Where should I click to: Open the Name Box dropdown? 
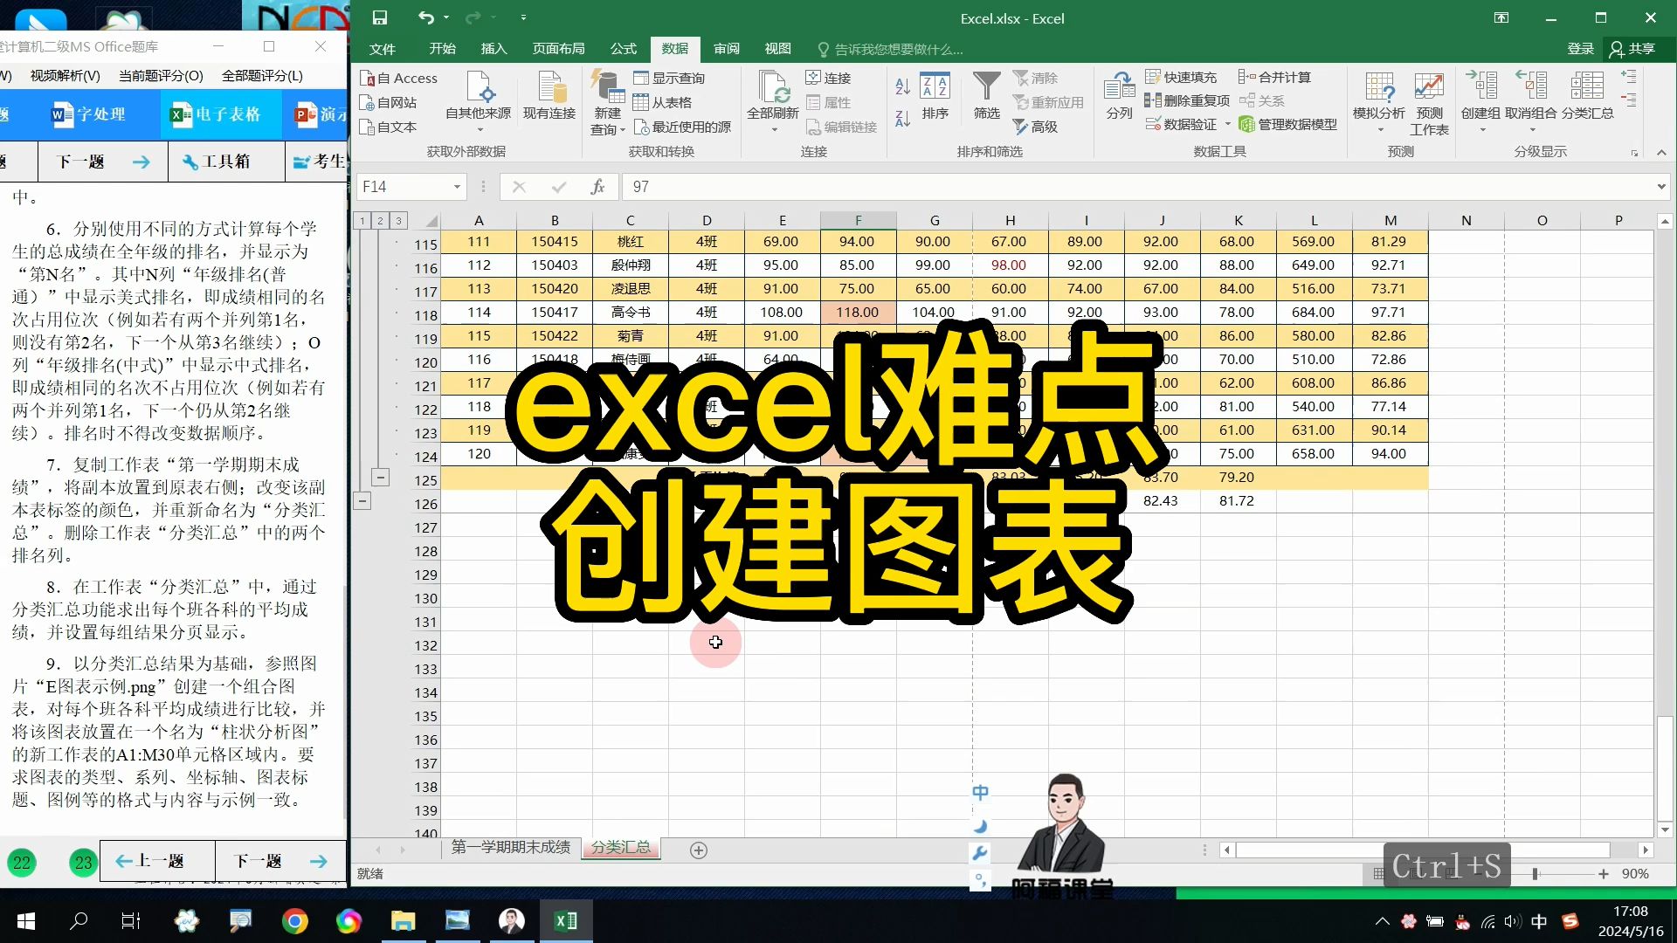click(x=458, y=187)
